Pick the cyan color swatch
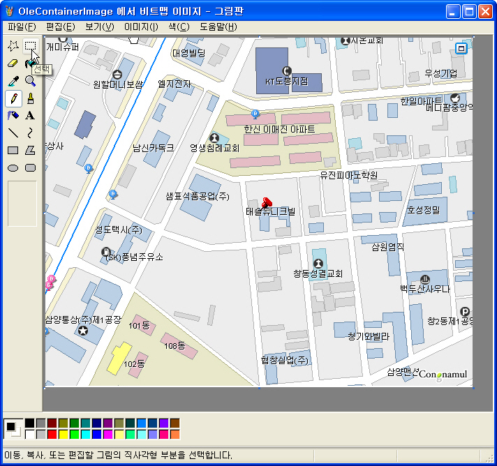Viewport: 497px width, 466px height. pos(86,435)
